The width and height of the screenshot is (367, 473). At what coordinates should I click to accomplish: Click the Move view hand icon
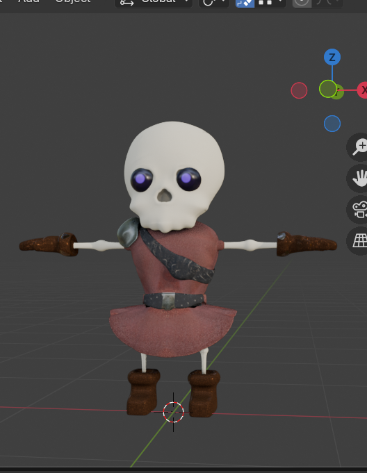[x=359, y=179]
